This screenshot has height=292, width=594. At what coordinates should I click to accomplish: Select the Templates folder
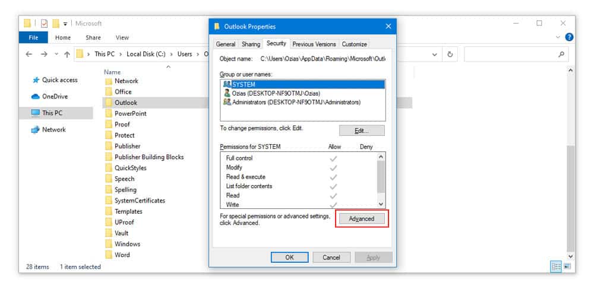tap(124, 211)
